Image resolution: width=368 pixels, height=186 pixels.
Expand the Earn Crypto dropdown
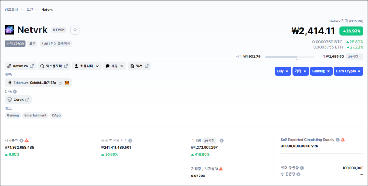point(348,71)
